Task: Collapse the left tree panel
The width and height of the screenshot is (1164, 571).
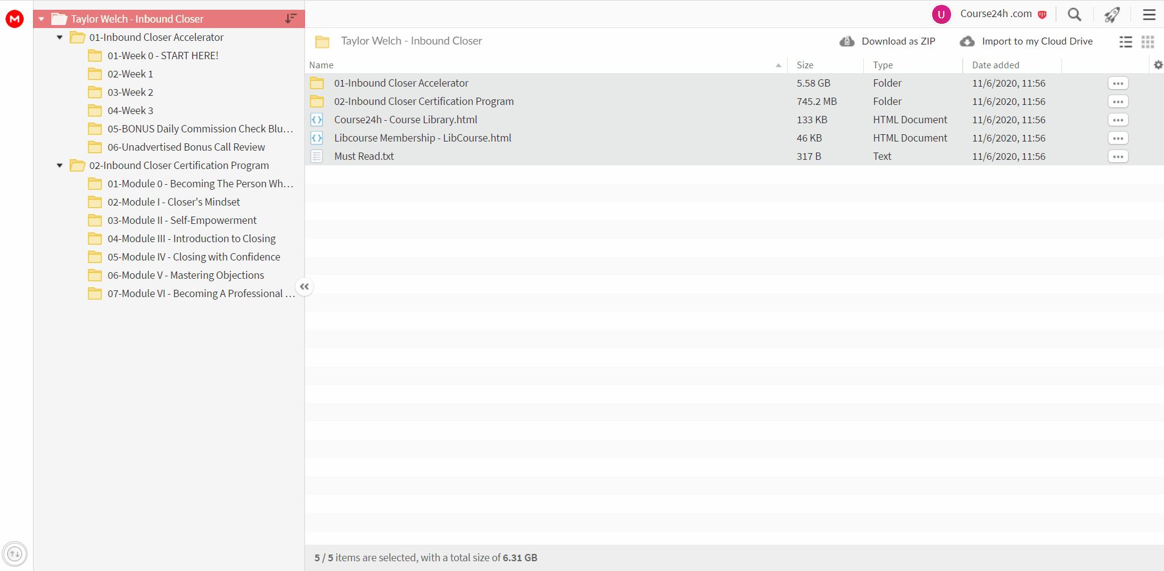Action: point(304,287)
